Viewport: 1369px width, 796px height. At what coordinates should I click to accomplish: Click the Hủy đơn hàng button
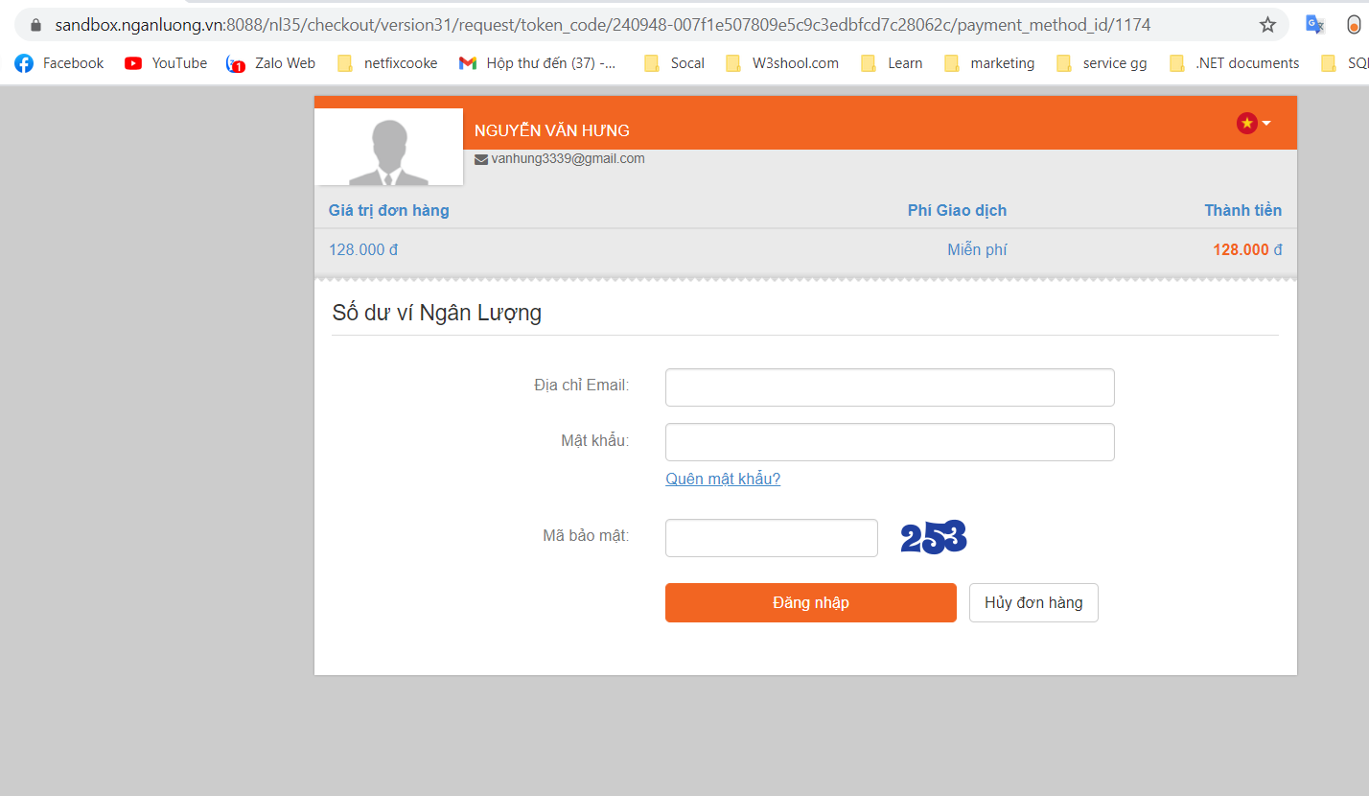tap(1033, 602)
